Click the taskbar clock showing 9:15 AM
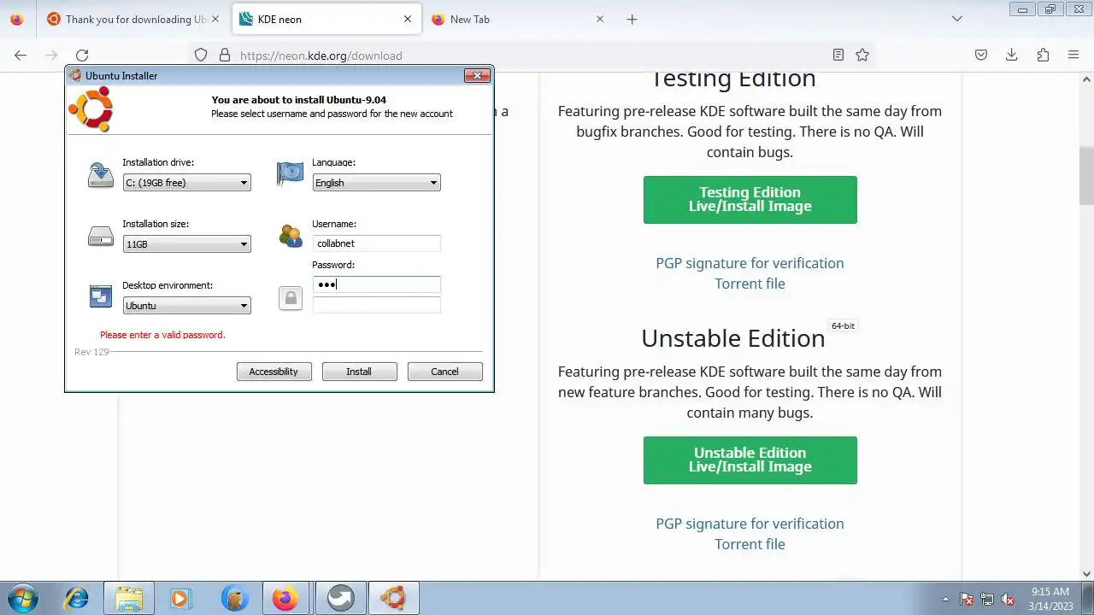Viewport: 1094px width, 615px height. pos(1050,598)
